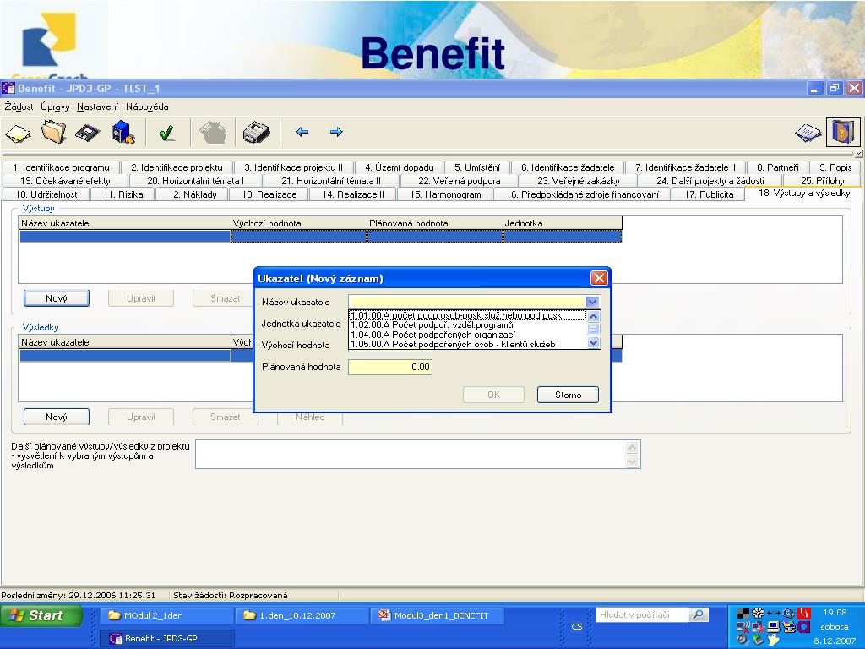Screen dimensions: 865x649
Task: Close the Ukazatel dialog with the red X
Action: point(599,278)
